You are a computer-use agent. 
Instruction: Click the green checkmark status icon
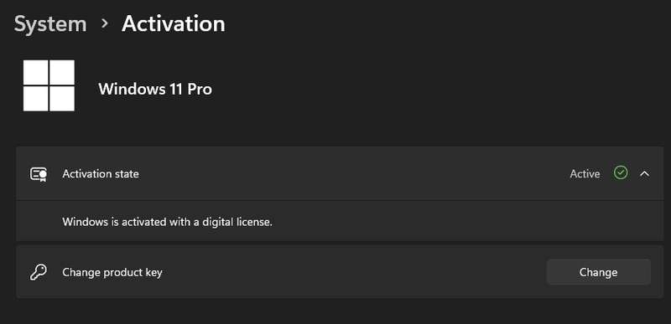tap(621, 173)
